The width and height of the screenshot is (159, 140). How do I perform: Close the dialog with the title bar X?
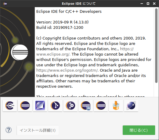tap(154, 4)
